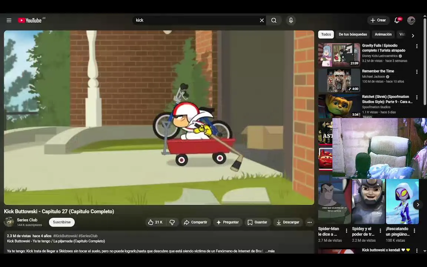Open the Series Club channel avatar
The height and width of the screenshot is (267, 427).
point(9,222)
